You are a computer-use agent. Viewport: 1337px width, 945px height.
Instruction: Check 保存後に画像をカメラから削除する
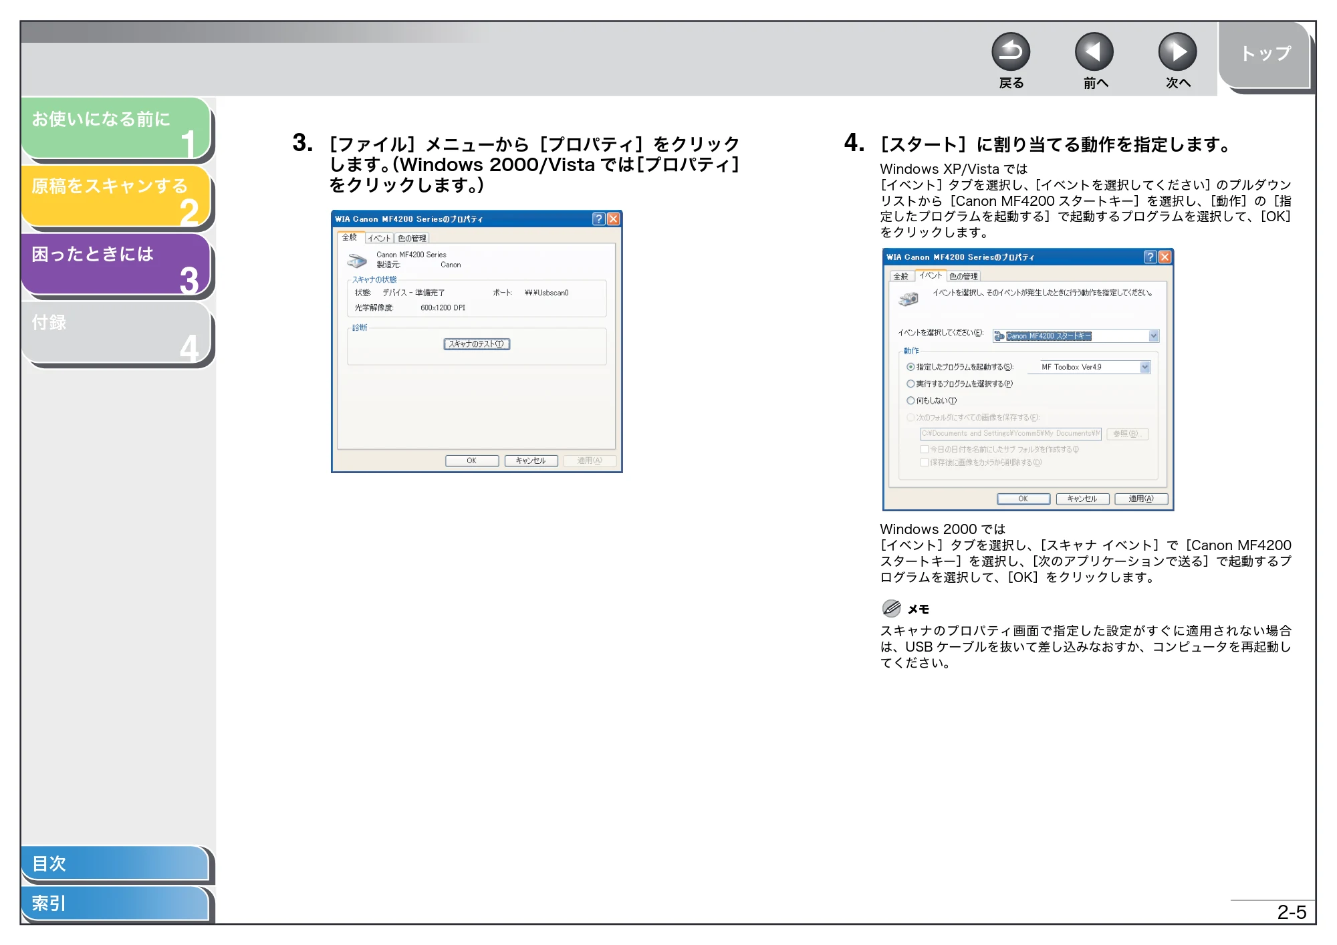[924, 462]
